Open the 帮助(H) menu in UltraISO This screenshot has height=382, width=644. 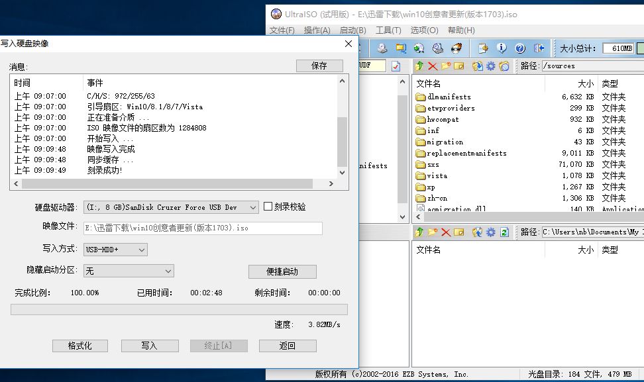tap(461, 30)
